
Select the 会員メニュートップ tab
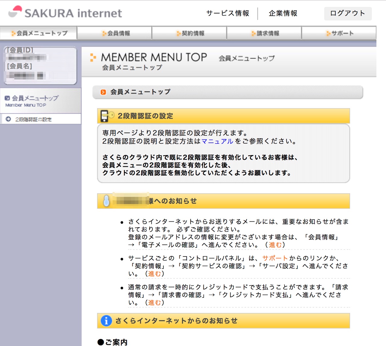[39, 33]
